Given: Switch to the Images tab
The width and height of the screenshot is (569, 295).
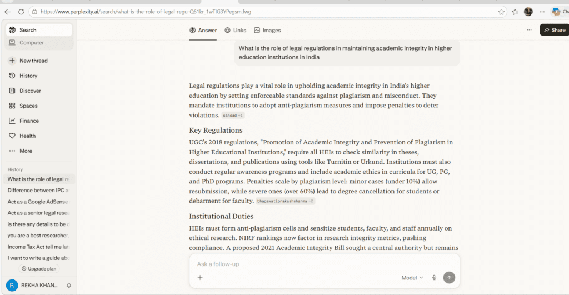Looking at the screenshot, I should [x=267, y=30].
